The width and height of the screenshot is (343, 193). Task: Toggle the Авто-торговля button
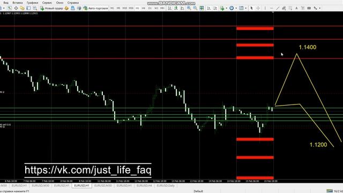[96, 8]
